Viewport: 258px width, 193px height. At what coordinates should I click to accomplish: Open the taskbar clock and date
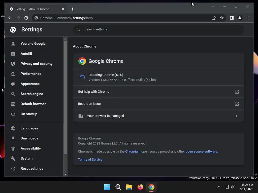click(246, 187)
